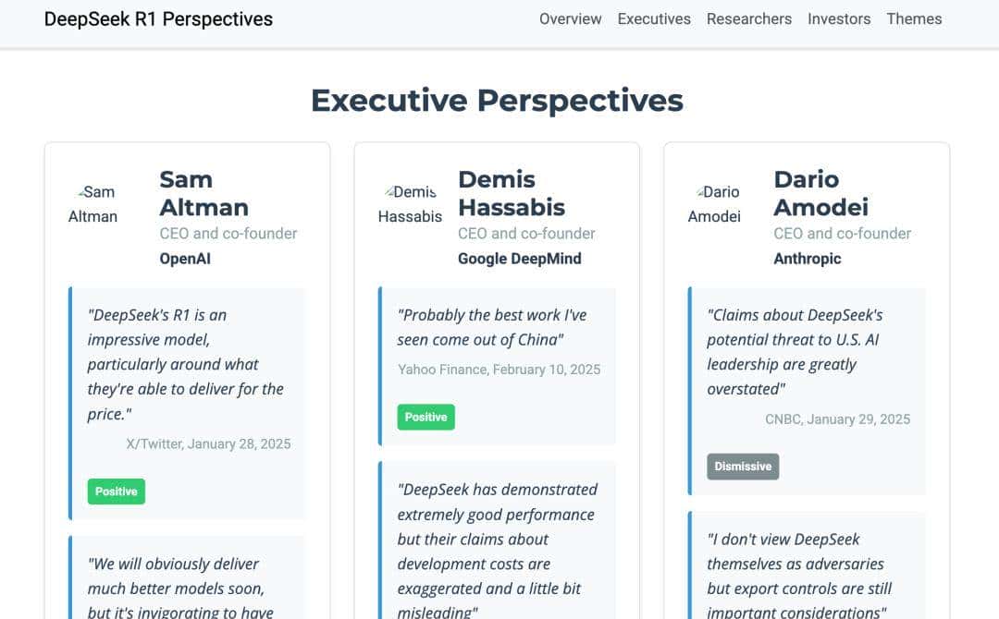Click the Executive Perspectives section heading
Viewport: 999px width, 619px height.
tap(497, 100)
